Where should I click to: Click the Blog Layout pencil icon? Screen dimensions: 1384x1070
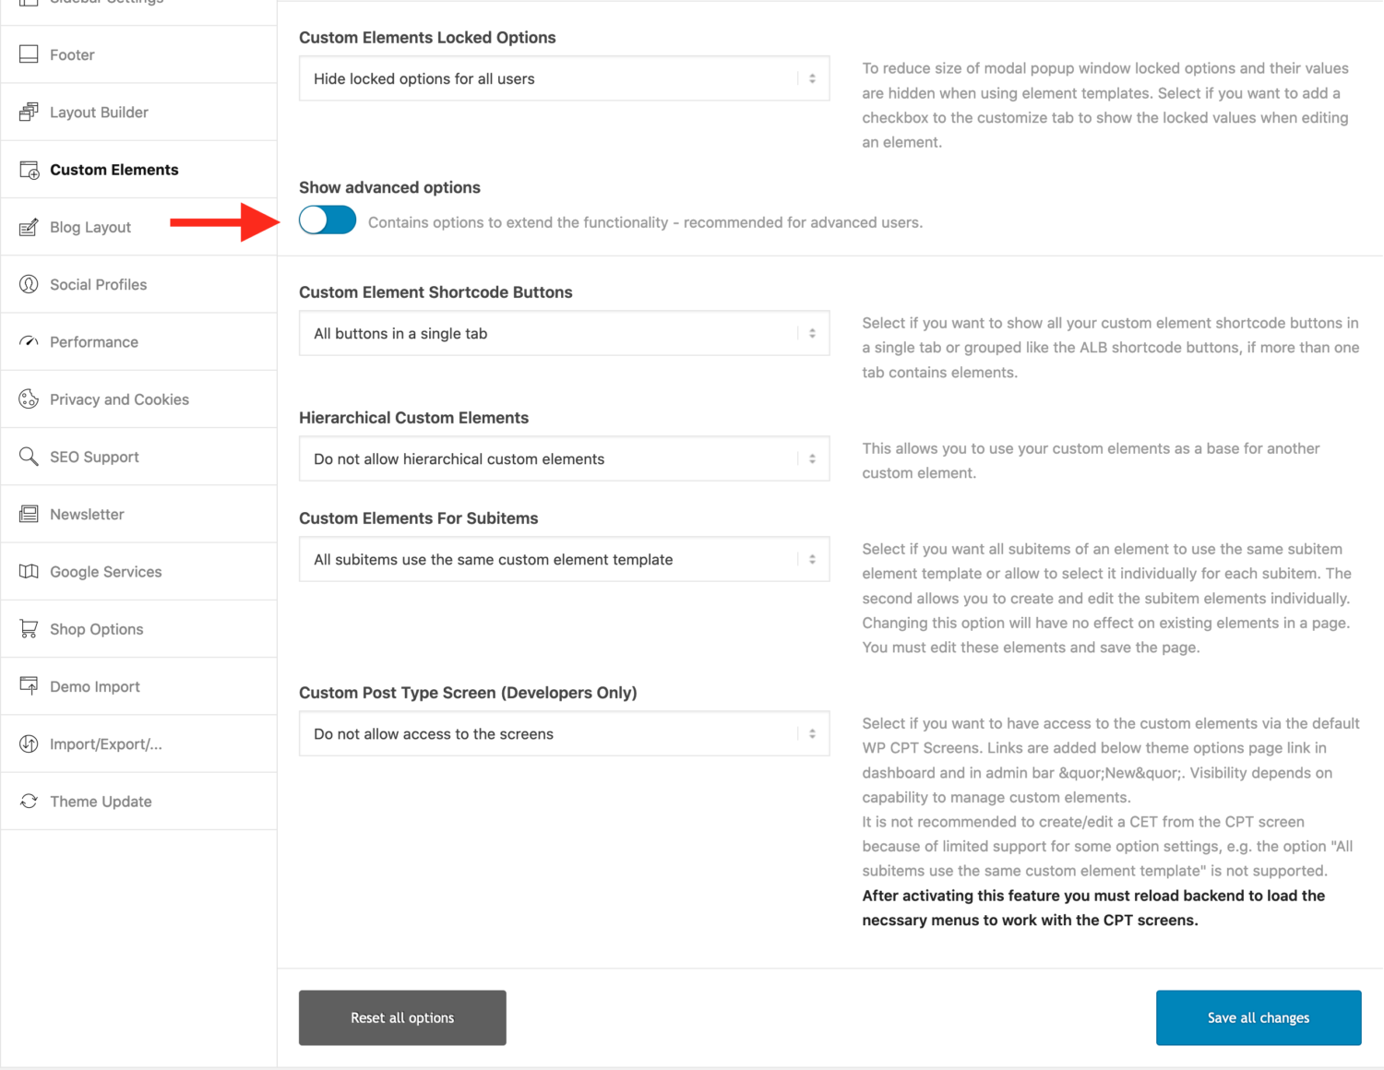[x=29, y=227]
